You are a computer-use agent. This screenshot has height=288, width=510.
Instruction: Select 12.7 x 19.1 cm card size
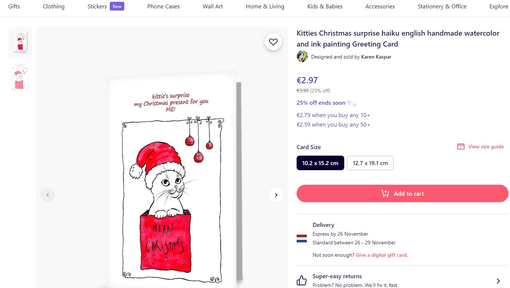click(370, 163)
